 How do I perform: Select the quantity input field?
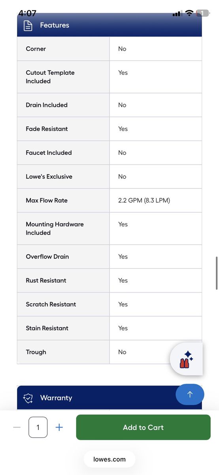(38, 427)
